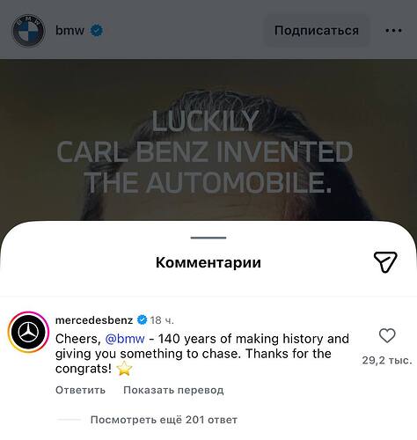Tap the dimmed BMW post image
The image size is (417, 440).
coord(208,140)
